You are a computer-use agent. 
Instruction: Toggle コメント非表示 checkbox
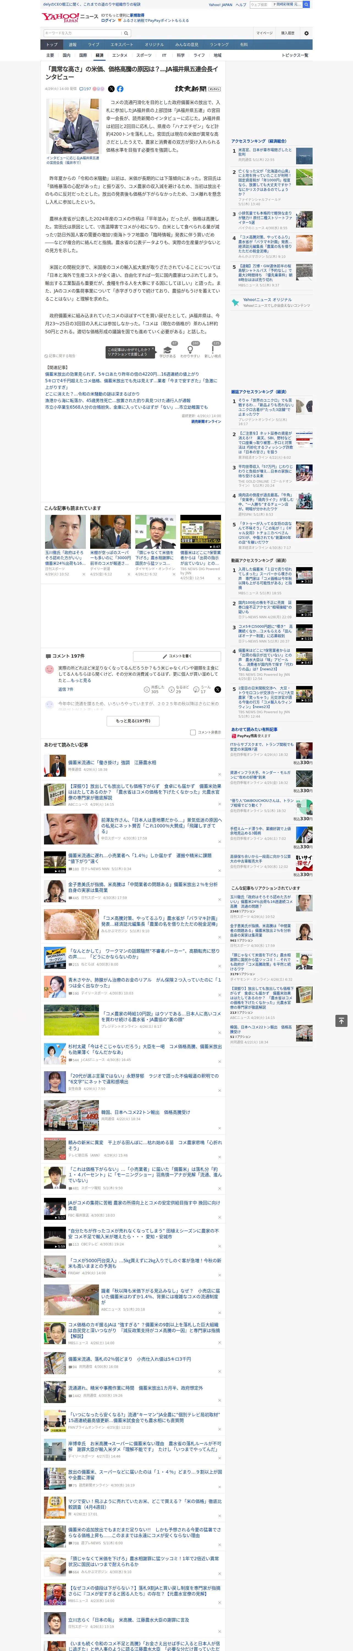(x=193, y=732)
